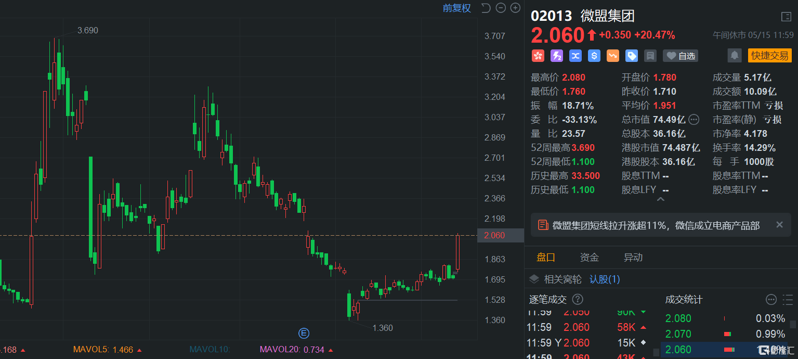Click the 相关窝轮 layers icon
This screenshot has width=798, height=359.
(x=534, y=279)
